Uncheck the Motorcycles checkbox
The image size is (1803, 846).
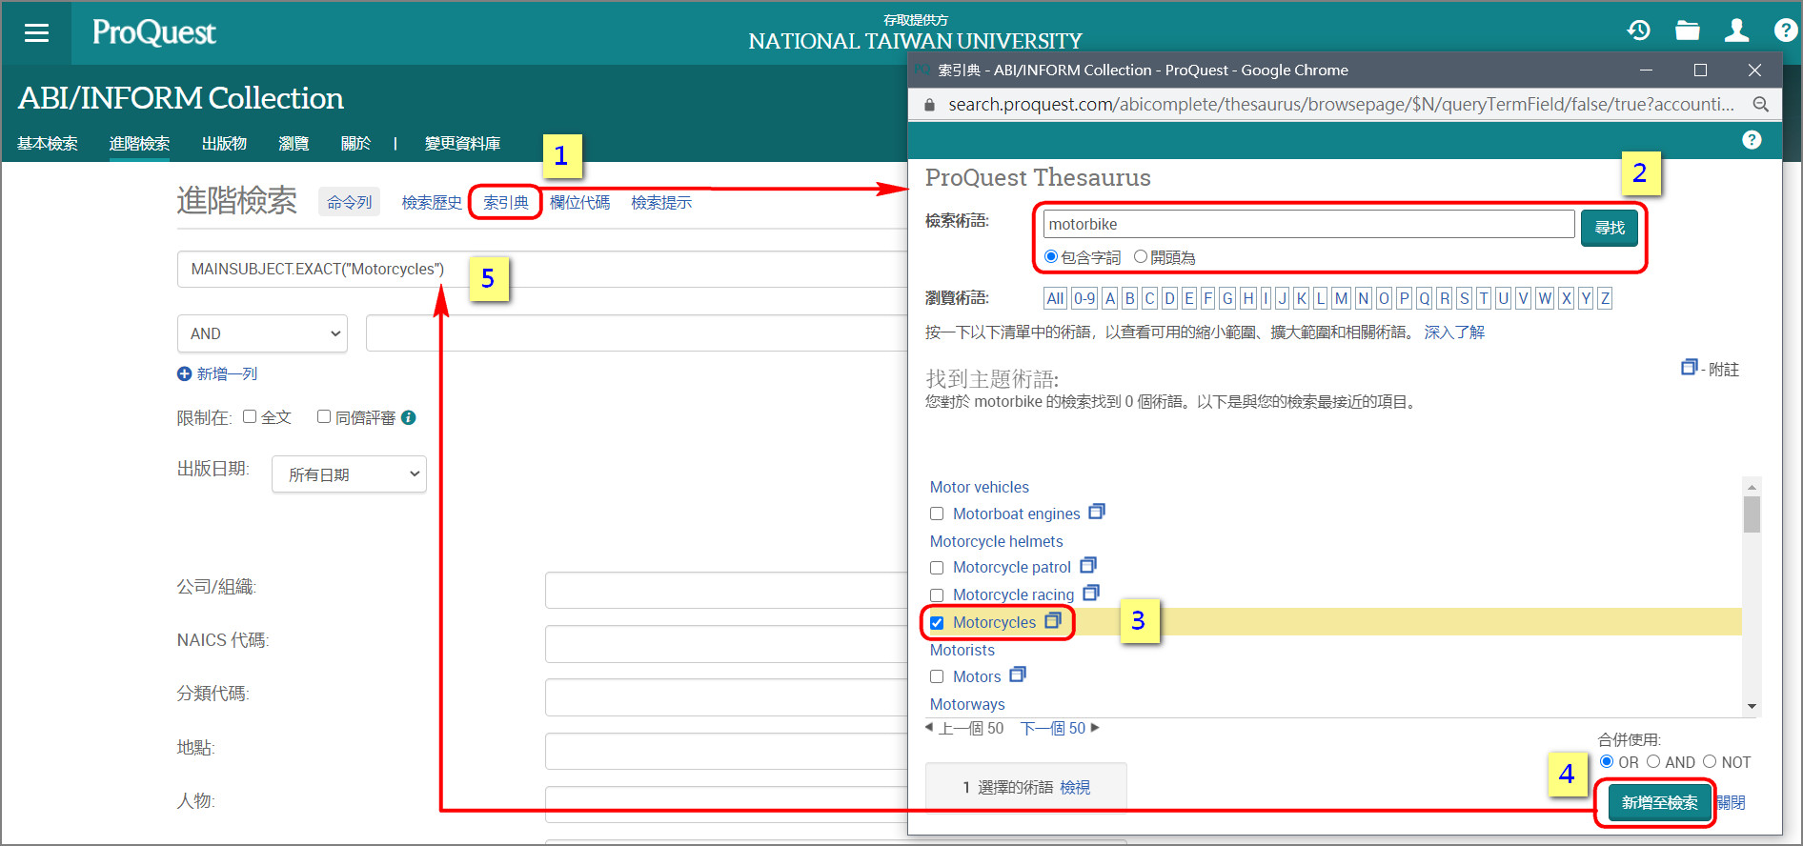point(937,623)
